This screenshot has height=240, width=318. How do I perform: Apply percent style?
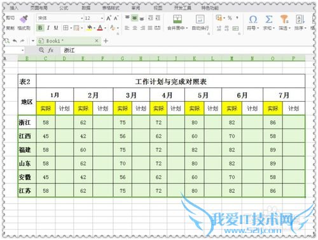coord(230,18)
